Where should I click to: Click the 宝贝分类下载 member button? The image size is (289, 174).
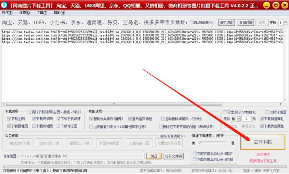coord(49,143)
